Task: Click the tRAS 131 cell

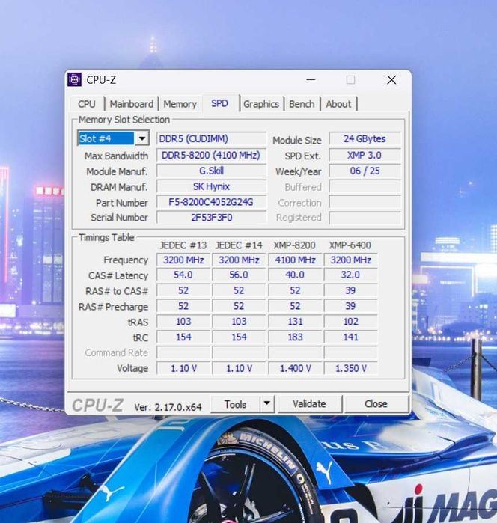Action: (295, 322)
